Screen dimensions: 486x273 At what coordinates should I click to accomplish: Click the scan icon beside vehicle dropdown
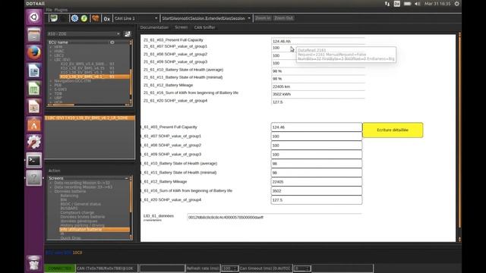pos(128,33)
